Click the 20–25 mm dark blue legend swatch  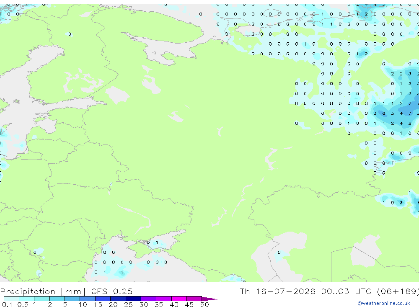pyautogui.click(x=118, y=299)
